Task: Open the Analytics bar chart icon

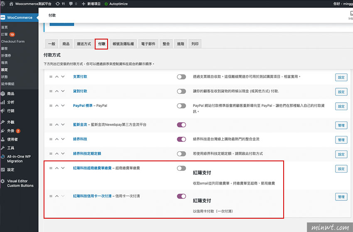Action: (3, 102)
